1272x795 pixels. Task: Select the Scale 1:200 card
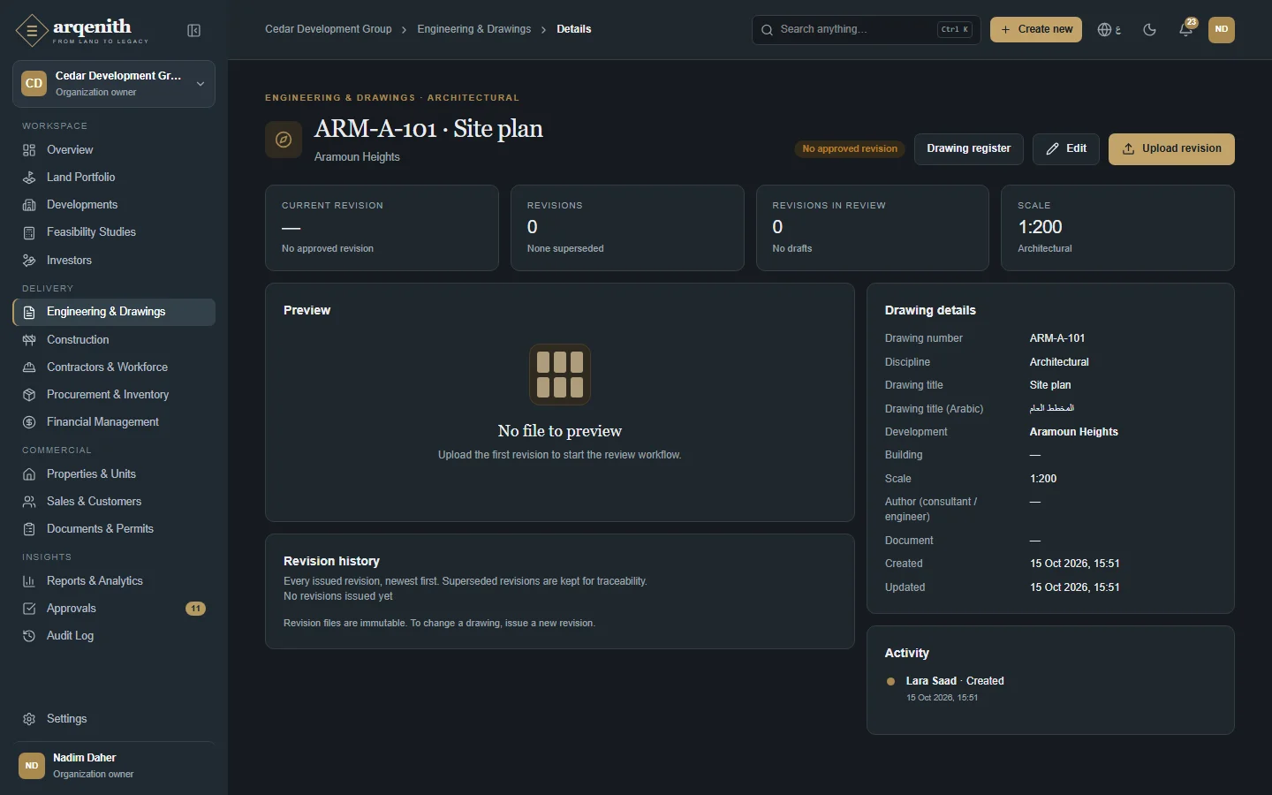click(x=1117, y=228)
